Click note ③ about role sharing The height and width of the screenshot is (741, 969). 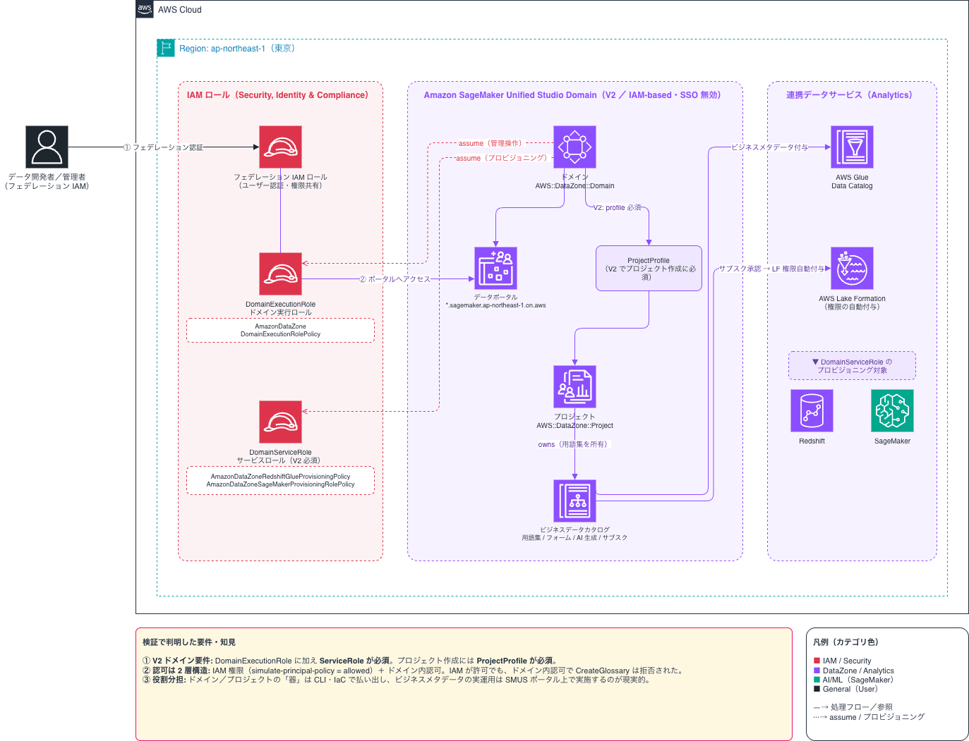tap(397, 680)
